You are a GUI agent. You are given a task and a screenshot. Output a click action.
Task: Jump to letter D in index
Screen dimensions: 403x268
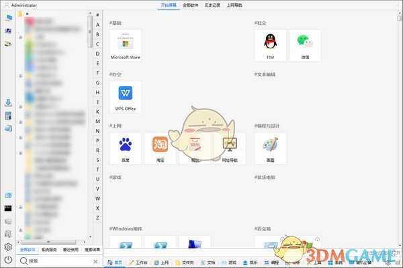pos(97,54)
